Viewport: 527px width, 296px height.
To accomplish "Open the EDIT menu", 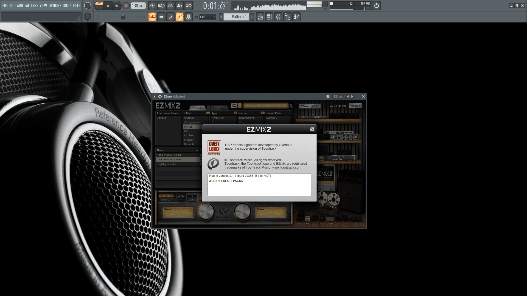I will [x=13, y=5].
